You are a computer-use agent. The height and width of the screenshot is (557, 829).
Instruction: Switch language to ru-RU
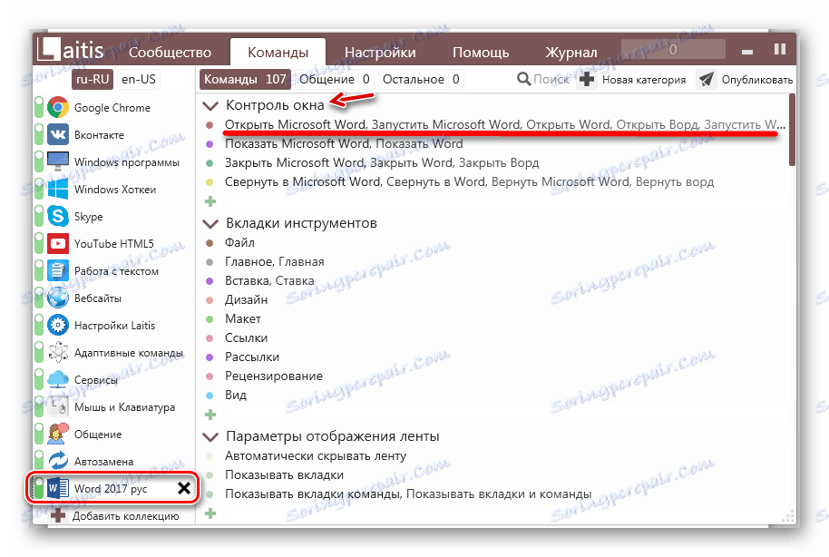pyautogui.click(x=93, y=79)
